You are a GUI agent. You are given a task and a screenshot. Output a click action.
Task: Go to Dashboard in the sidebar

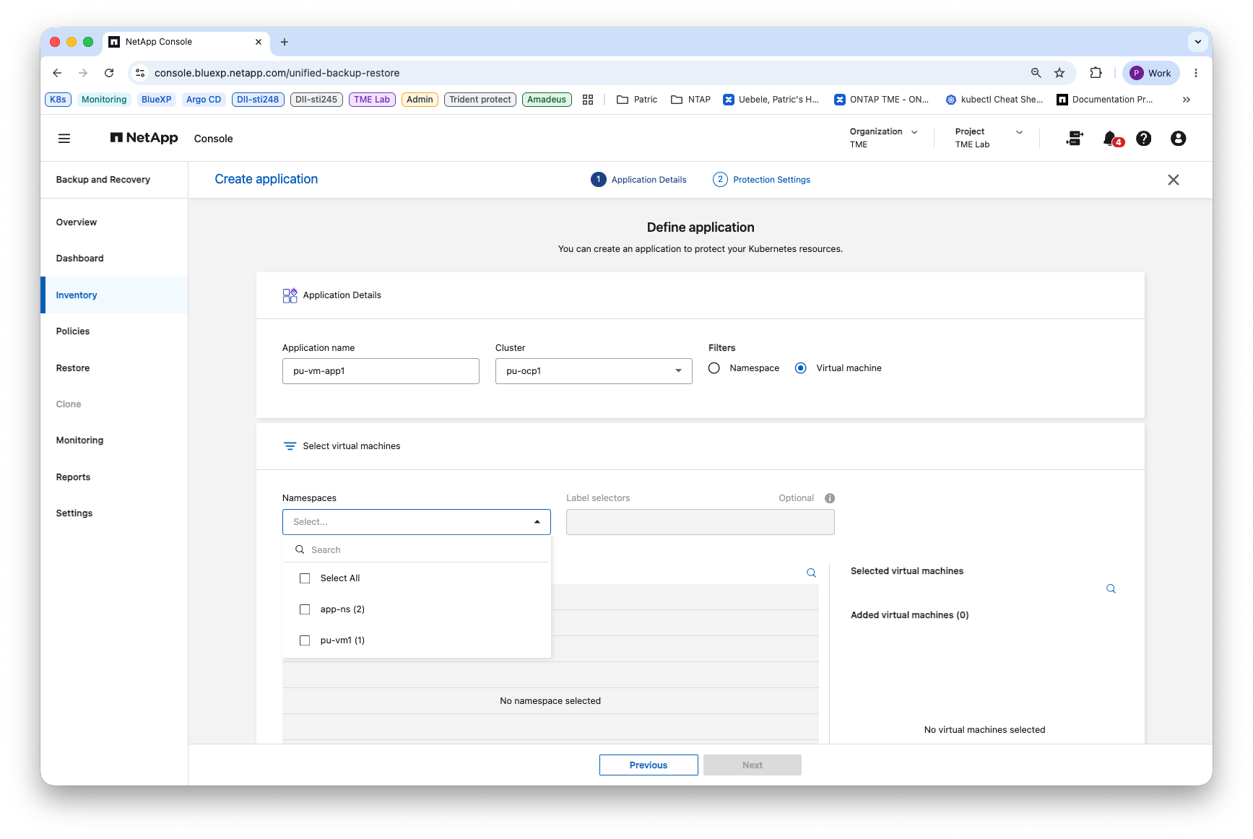pos(80,258)
